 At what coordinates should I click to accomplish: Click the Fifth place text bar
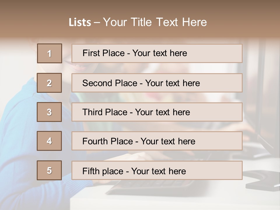coord(157,170)
